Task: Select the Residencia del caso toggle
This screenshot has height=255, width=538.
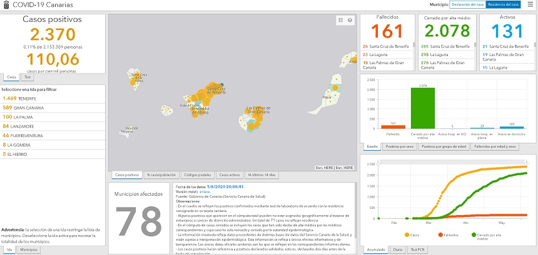Action: 504,5
